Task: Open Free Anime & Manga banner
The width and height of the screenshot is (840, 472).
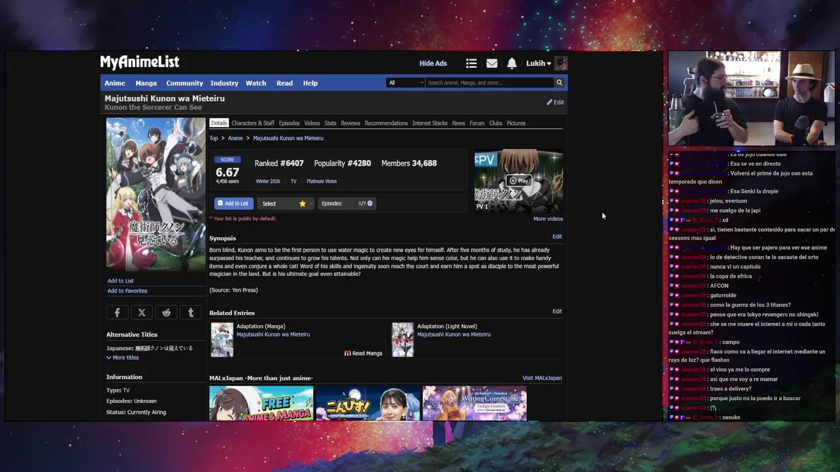Action: [x=261, y=403]
